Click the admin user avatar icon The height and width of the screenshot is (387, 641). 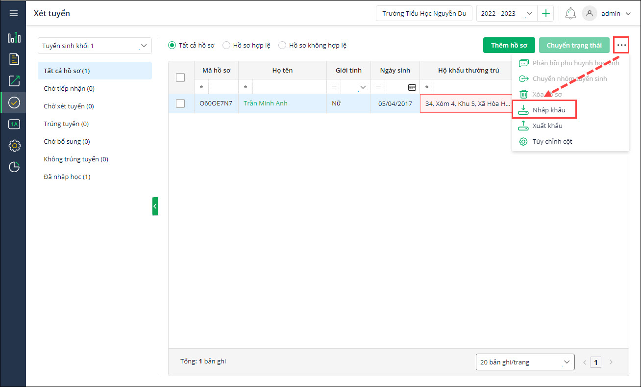(589, 14)
